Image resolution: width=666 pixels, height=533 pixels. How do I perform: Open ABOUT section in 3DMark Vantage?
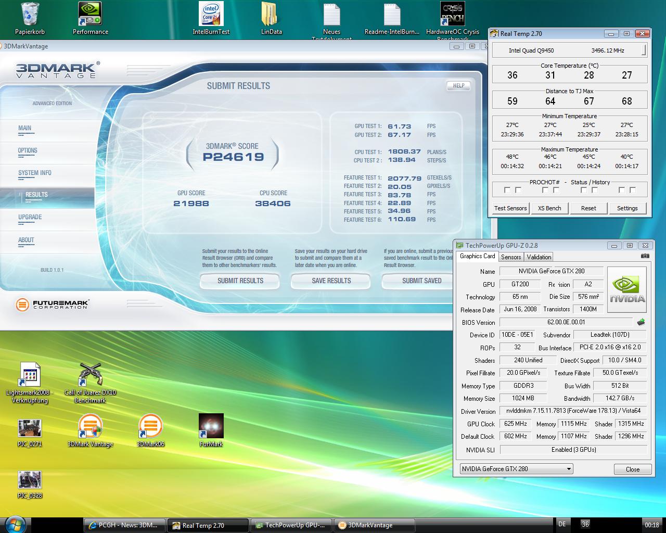tap(26, 240)
